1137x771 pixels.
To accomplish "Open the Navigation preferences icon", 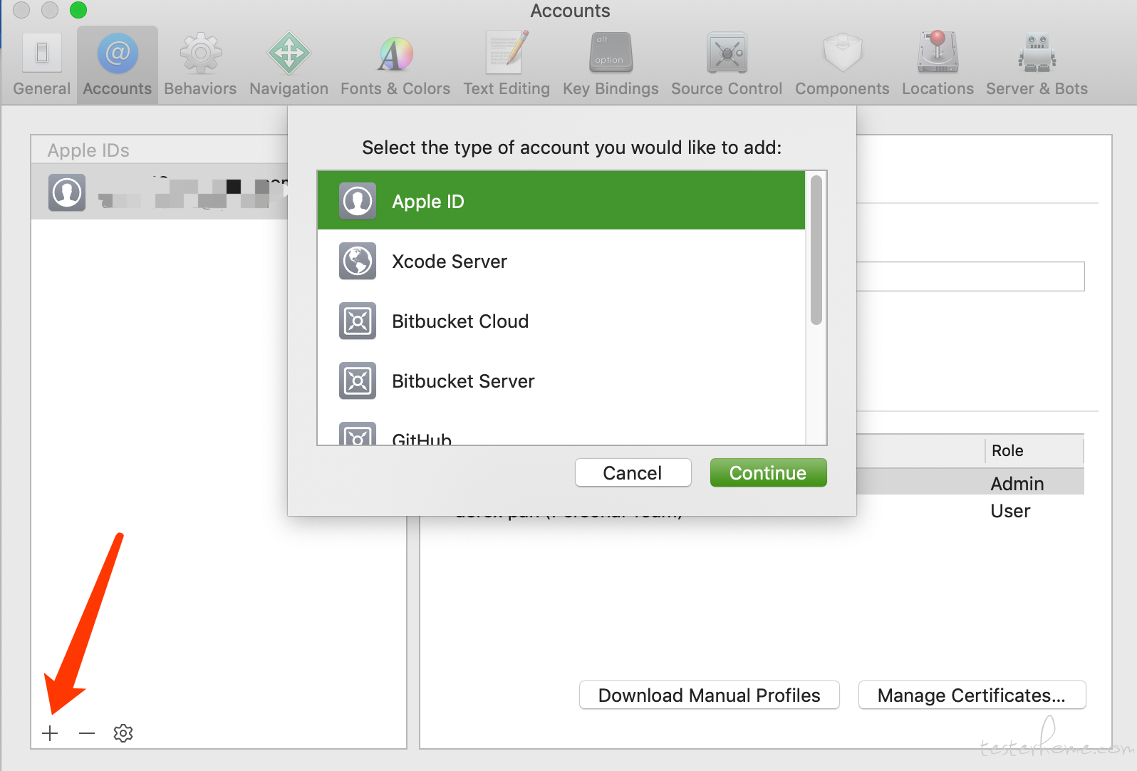I will 289,53.
